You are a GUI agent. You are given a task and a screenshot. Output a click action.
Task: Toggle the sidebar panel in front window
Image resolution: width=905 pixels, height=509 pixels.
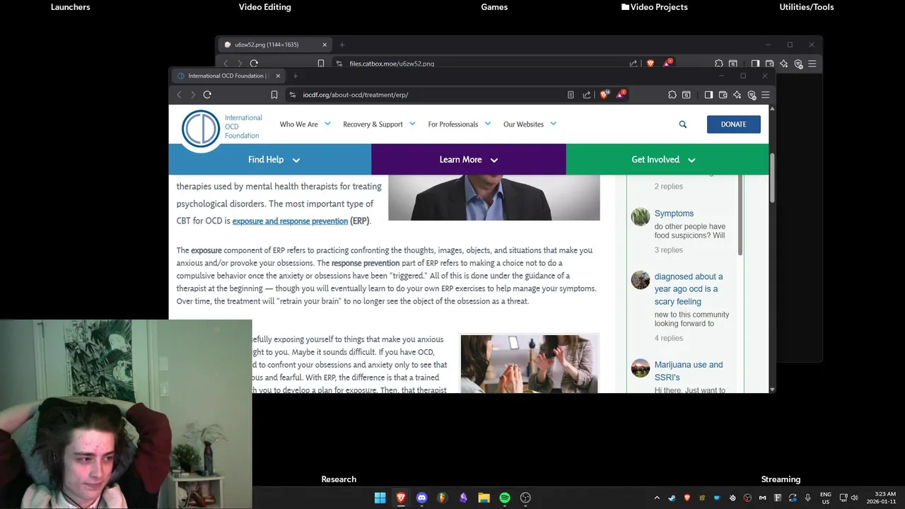[708, 95]
